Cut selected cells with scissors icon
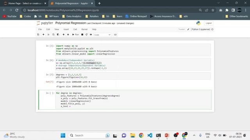This screenshot has height=140, width=250. coord(48,35)
